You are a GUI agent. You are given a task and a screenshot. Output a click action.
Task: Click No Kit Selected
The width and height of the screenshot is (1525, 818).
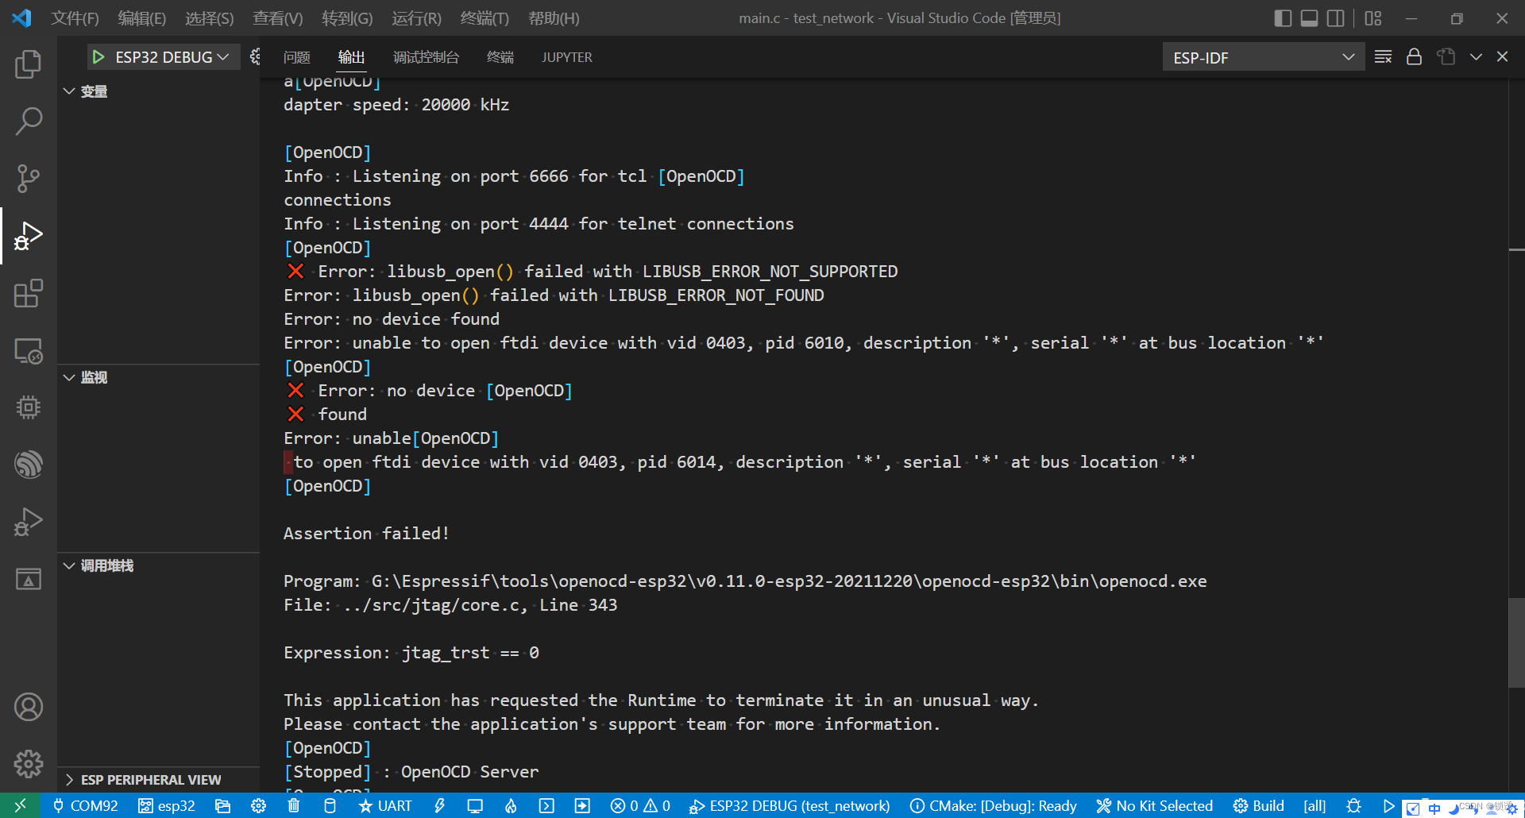pyautogui.click(x=1155, y=805)
